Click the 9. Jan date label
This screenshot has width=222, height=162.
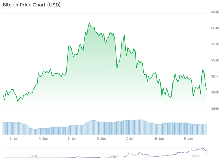pos(188,138)
